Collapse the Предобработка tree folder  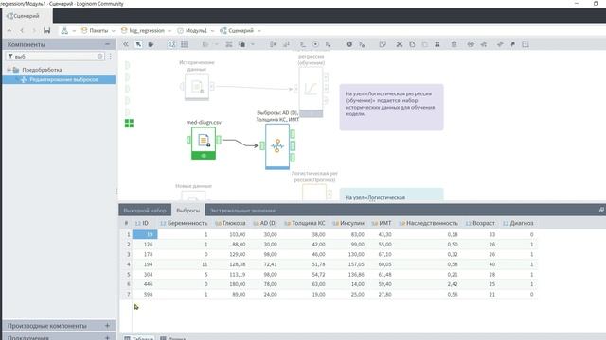tap(9, 70)
